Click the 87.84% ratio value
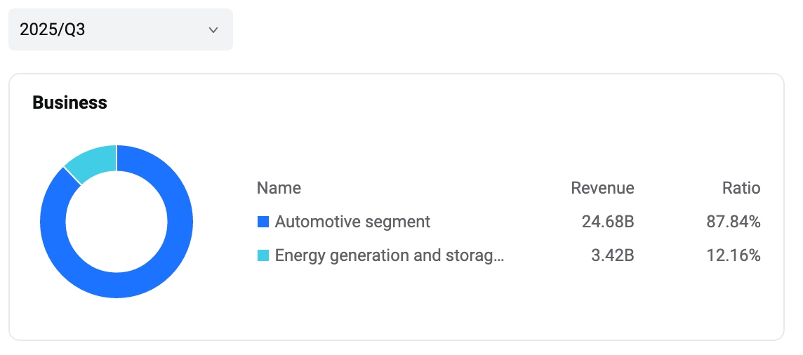The image size is (803, 355). [733, 222]
